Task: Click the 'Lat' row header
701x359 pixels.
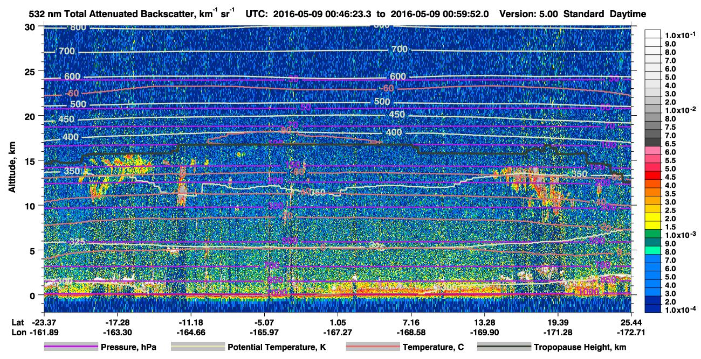Action: point(17,322)
